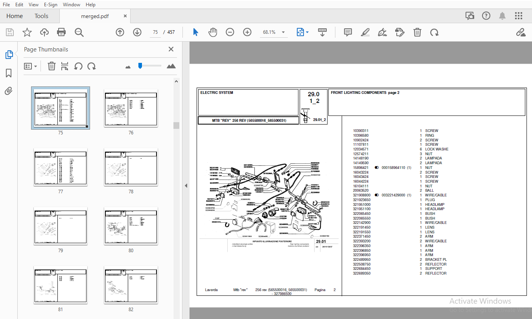Open the Help menu

tap(90, 5)
